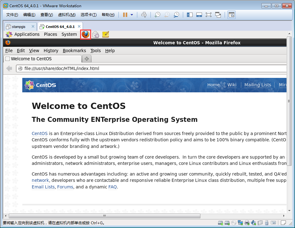
Task: Click the USB device status icon
Action: [x=267, y=223]
